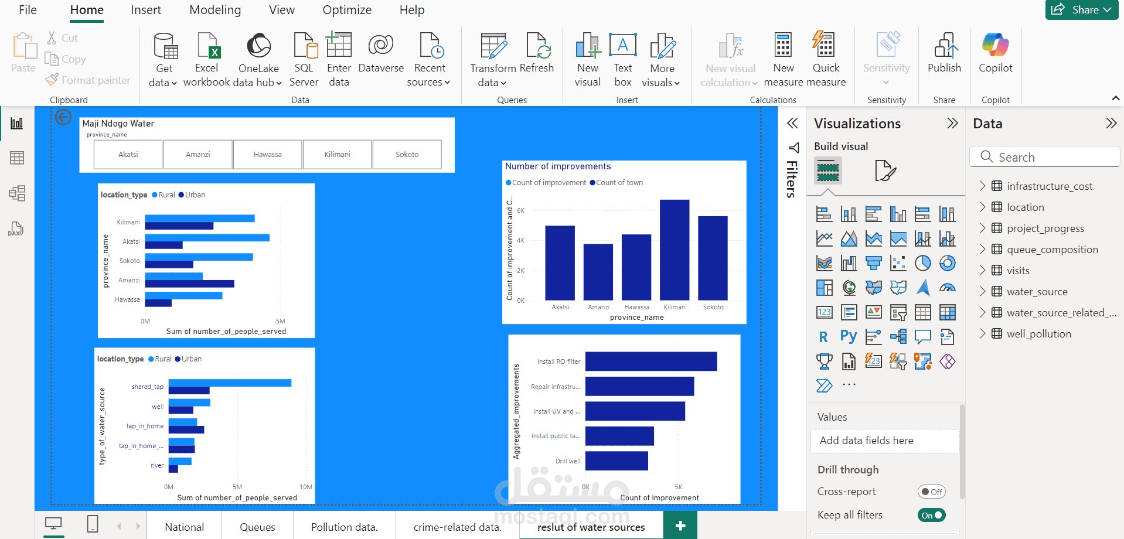The height and width of the screenshot is (539, 1124).
Task: Switch to mobile layout at bottom
Action: 93,524
